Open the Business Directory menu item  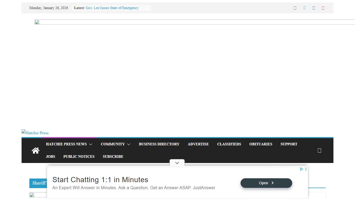coord(159,144)
